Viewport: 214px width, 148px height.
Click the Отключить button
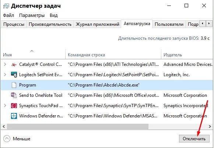(x=194, y=139)
